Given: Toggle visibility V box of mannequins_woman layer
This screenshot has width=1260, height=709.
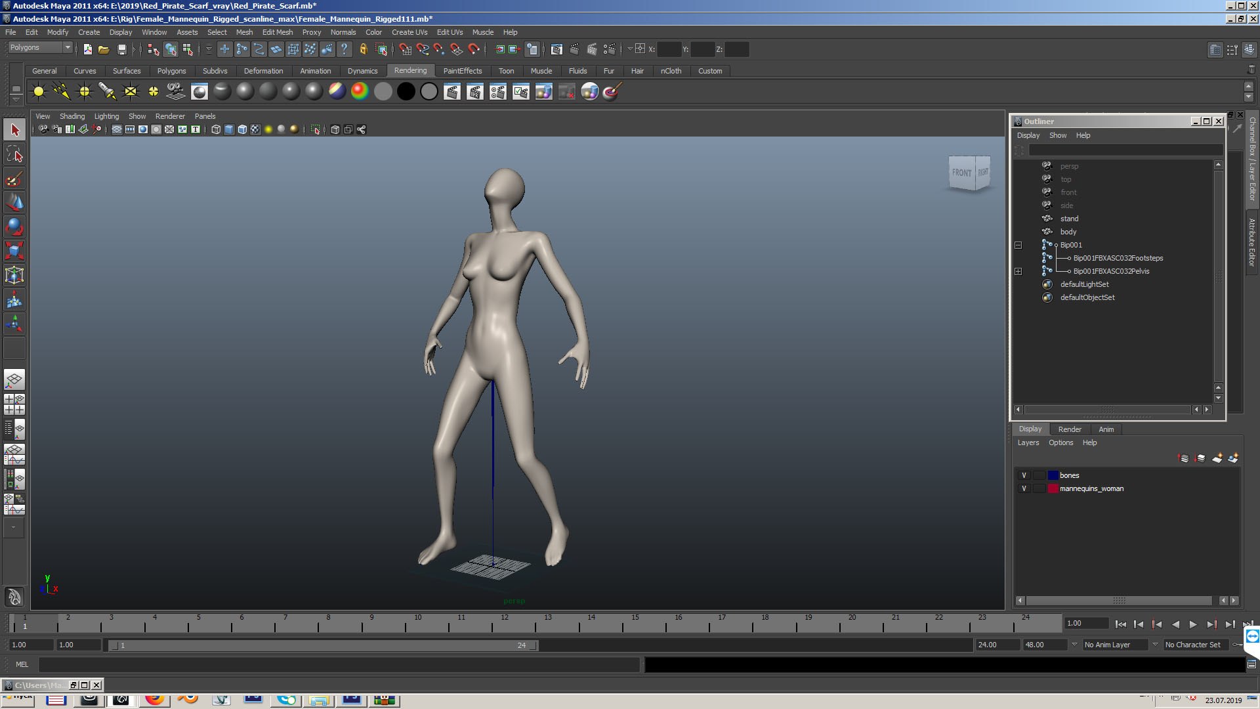Looking at the screenshot, I should [x=1024, y=488].
